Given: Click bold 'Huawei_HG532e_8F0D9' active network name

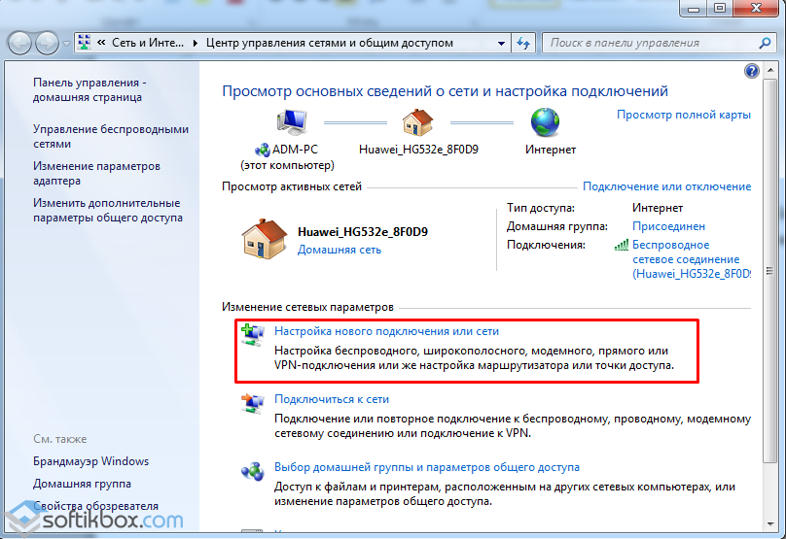Looking at the screenshot, I should tap(363, 232).
